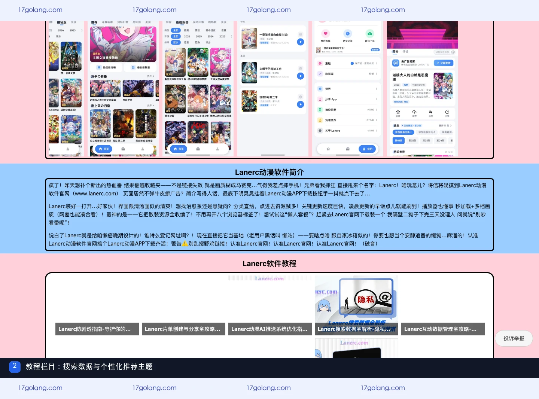Screen dimensions: 539x399
Task: Open Lanerc互动数据管理全攻略 tutorial link
Action: click(443, 329)
